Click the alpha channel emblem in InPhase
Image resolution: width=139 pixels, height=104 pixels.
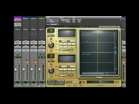click(51, 31)
